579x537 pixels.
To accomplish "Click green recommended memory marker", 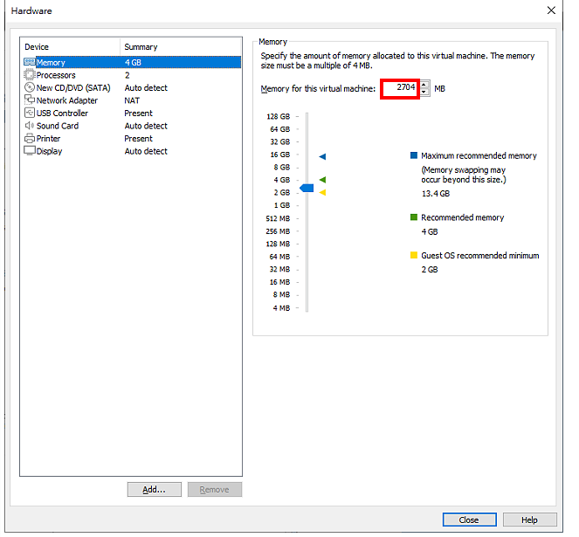I will tap(322, 180).
